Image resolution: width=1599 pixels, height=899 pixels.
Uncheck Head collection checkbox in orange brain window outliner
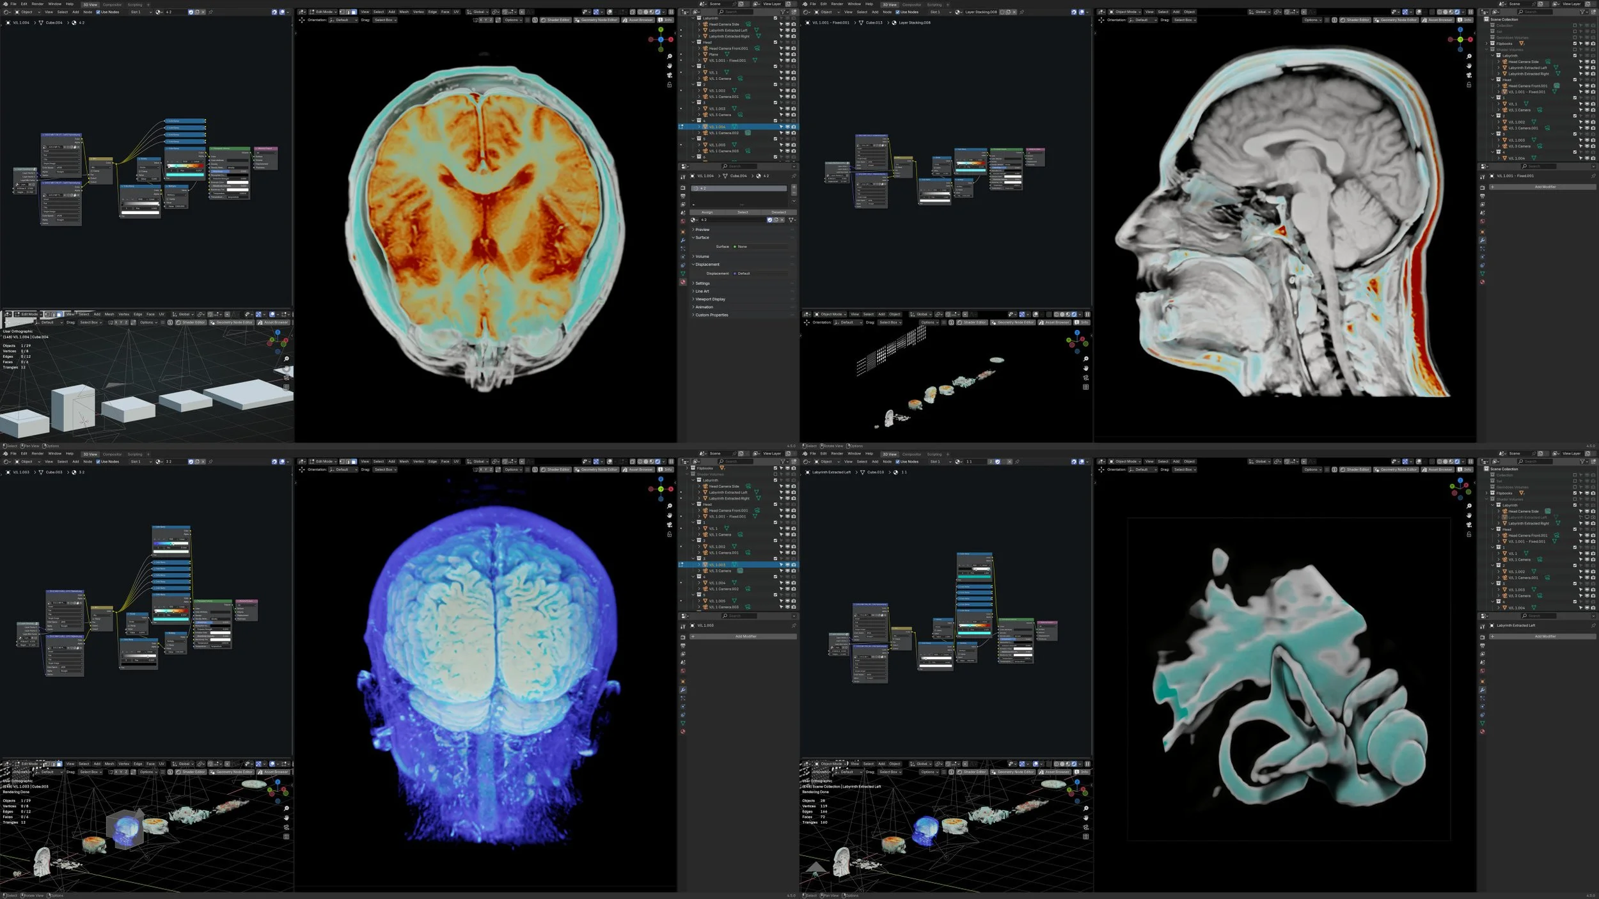pyautogui.click(x=775, y=42)
